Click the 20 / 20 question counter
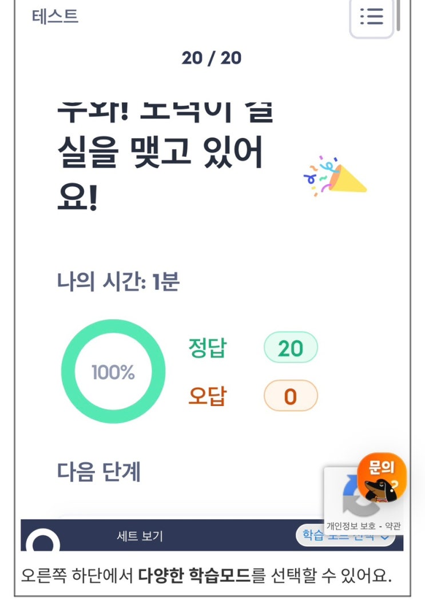 click(x=212, y=58)
